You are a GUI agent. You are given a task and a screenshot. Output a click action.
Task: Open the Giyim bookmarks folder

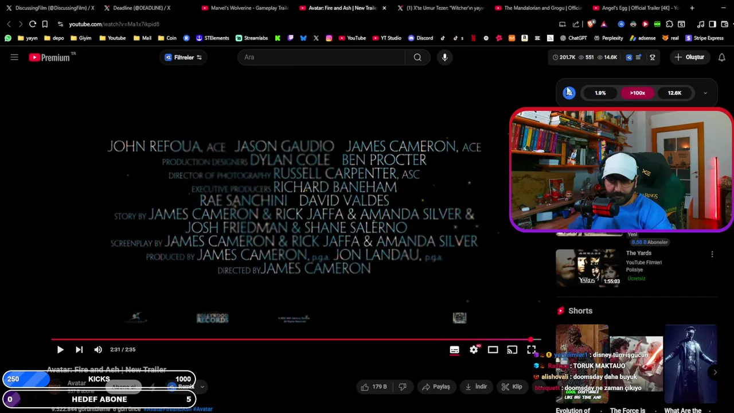pos(81,38)
